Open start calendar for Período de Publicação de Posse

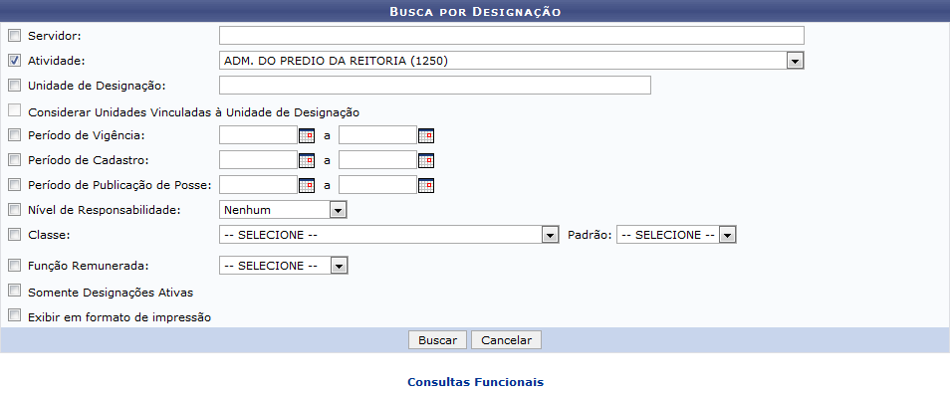point(307,185)
